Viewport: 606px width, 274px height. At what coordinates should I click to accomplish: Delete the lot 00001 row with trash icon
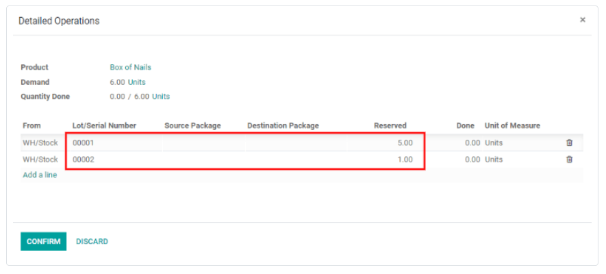point(569,143)
